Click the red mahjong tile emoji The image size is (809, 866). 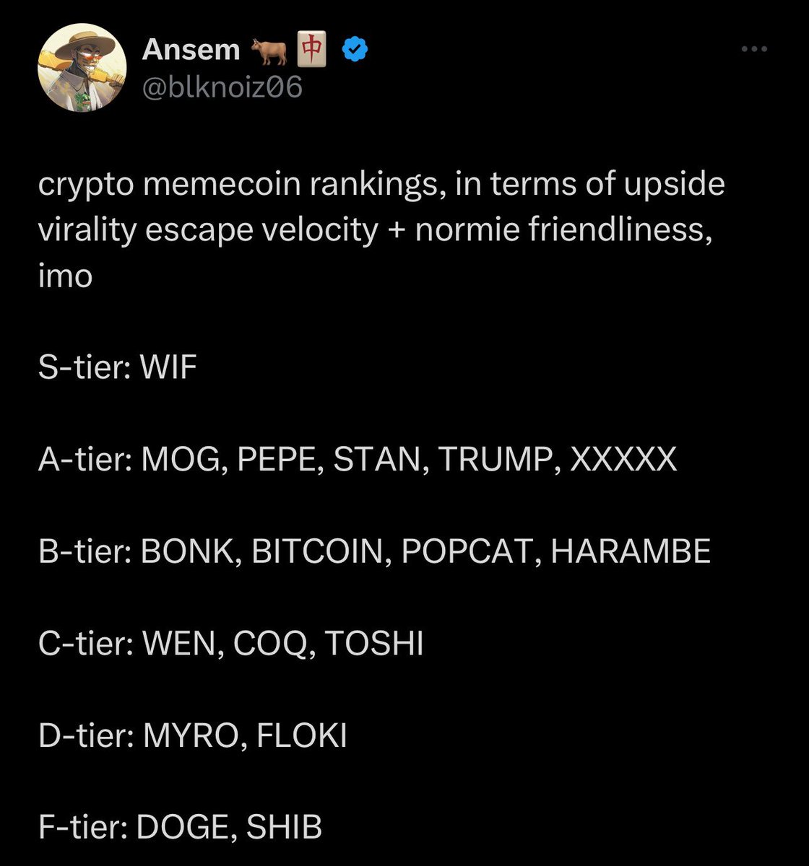[x=311, y=51]
